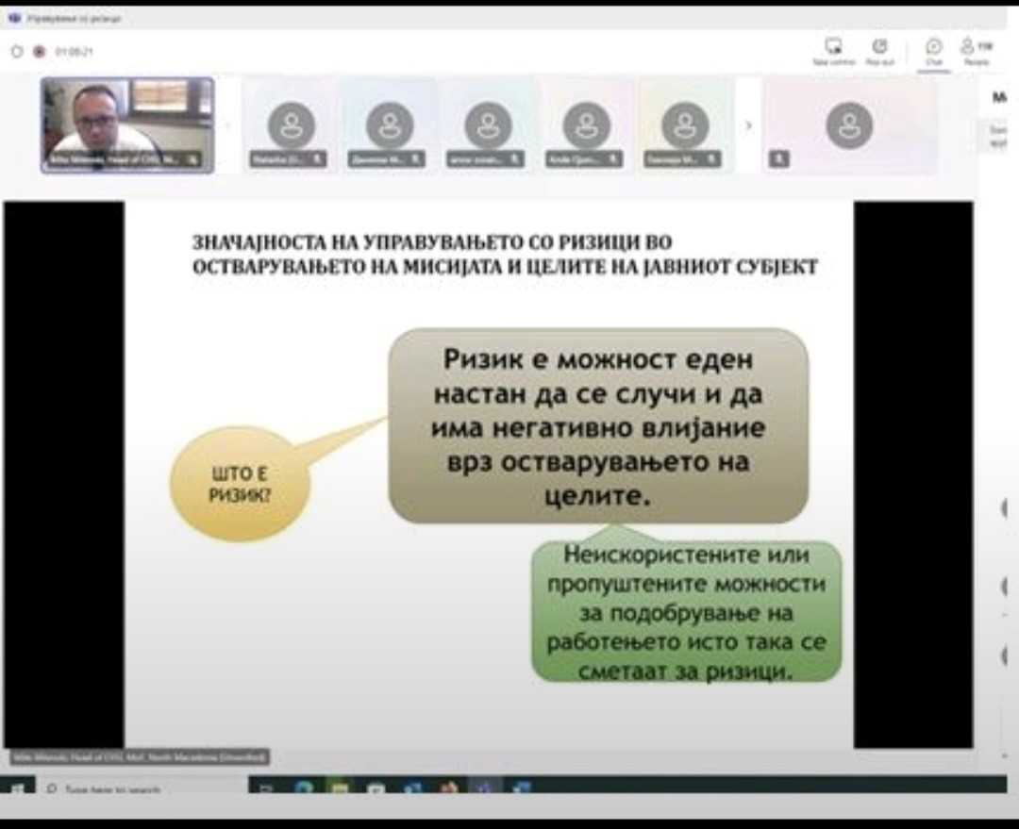The image size is (1019, 829).
Task: Toggle mute on the second participant avatar
Action: (415, 158)
